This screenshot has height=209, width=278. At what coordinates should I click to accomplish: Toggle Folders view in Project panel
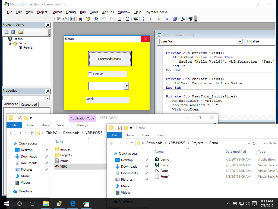pos(21,32)
